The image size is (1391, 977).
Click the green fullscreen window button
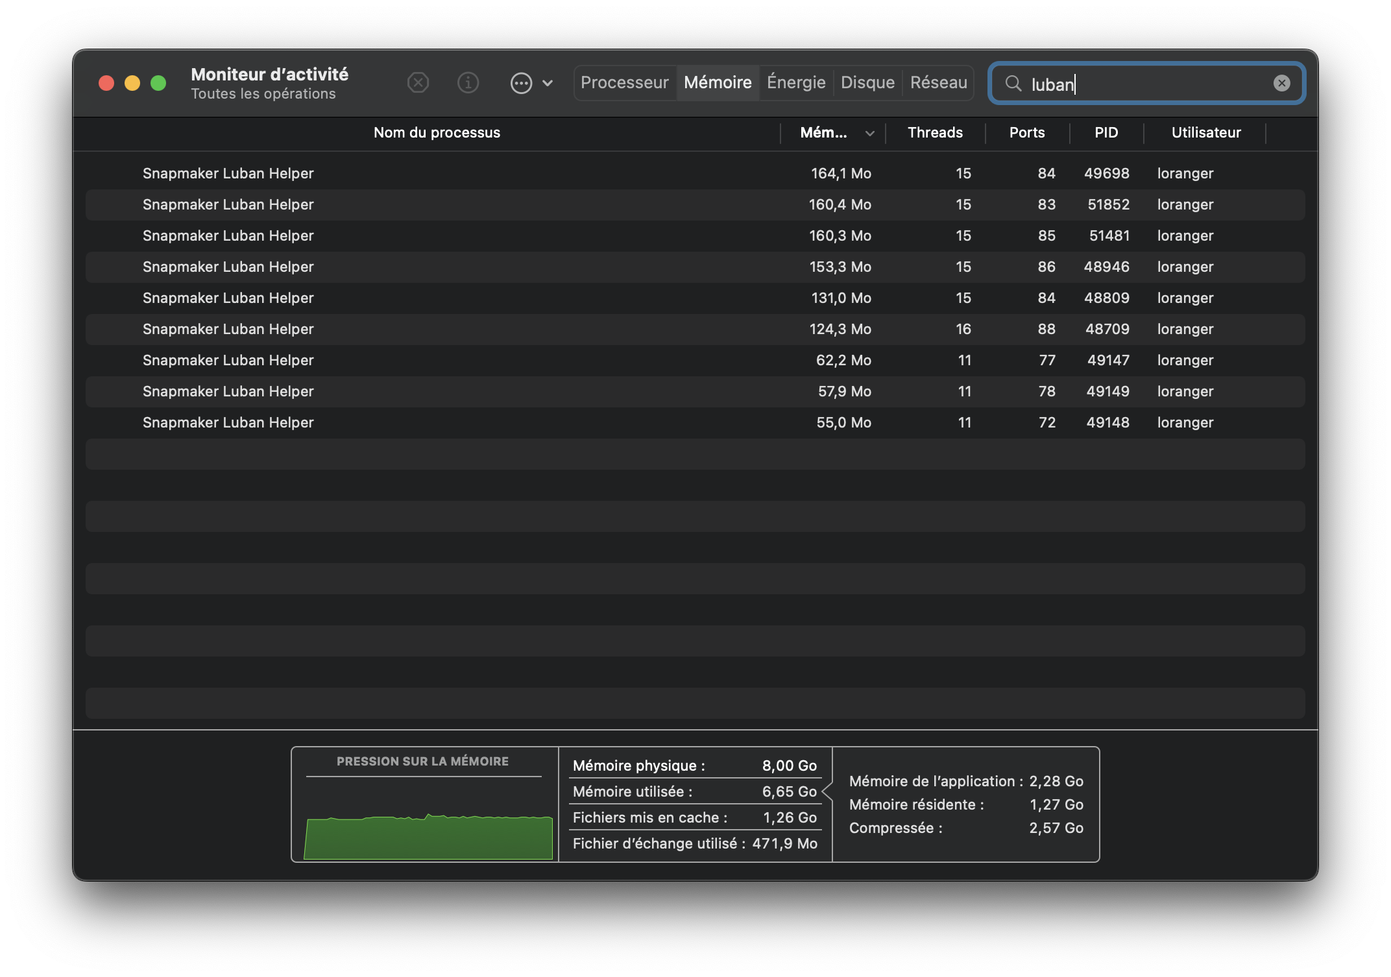coord(158,83)
